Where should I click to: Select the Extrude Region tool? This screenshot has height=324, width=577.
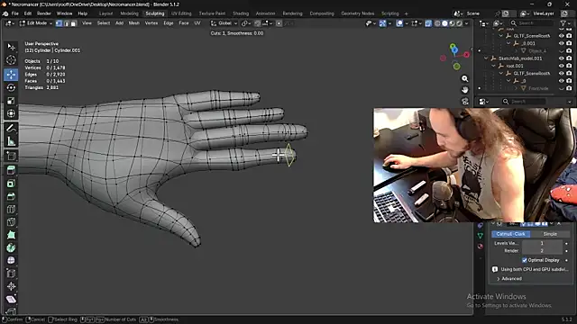[x=11, y=170]
